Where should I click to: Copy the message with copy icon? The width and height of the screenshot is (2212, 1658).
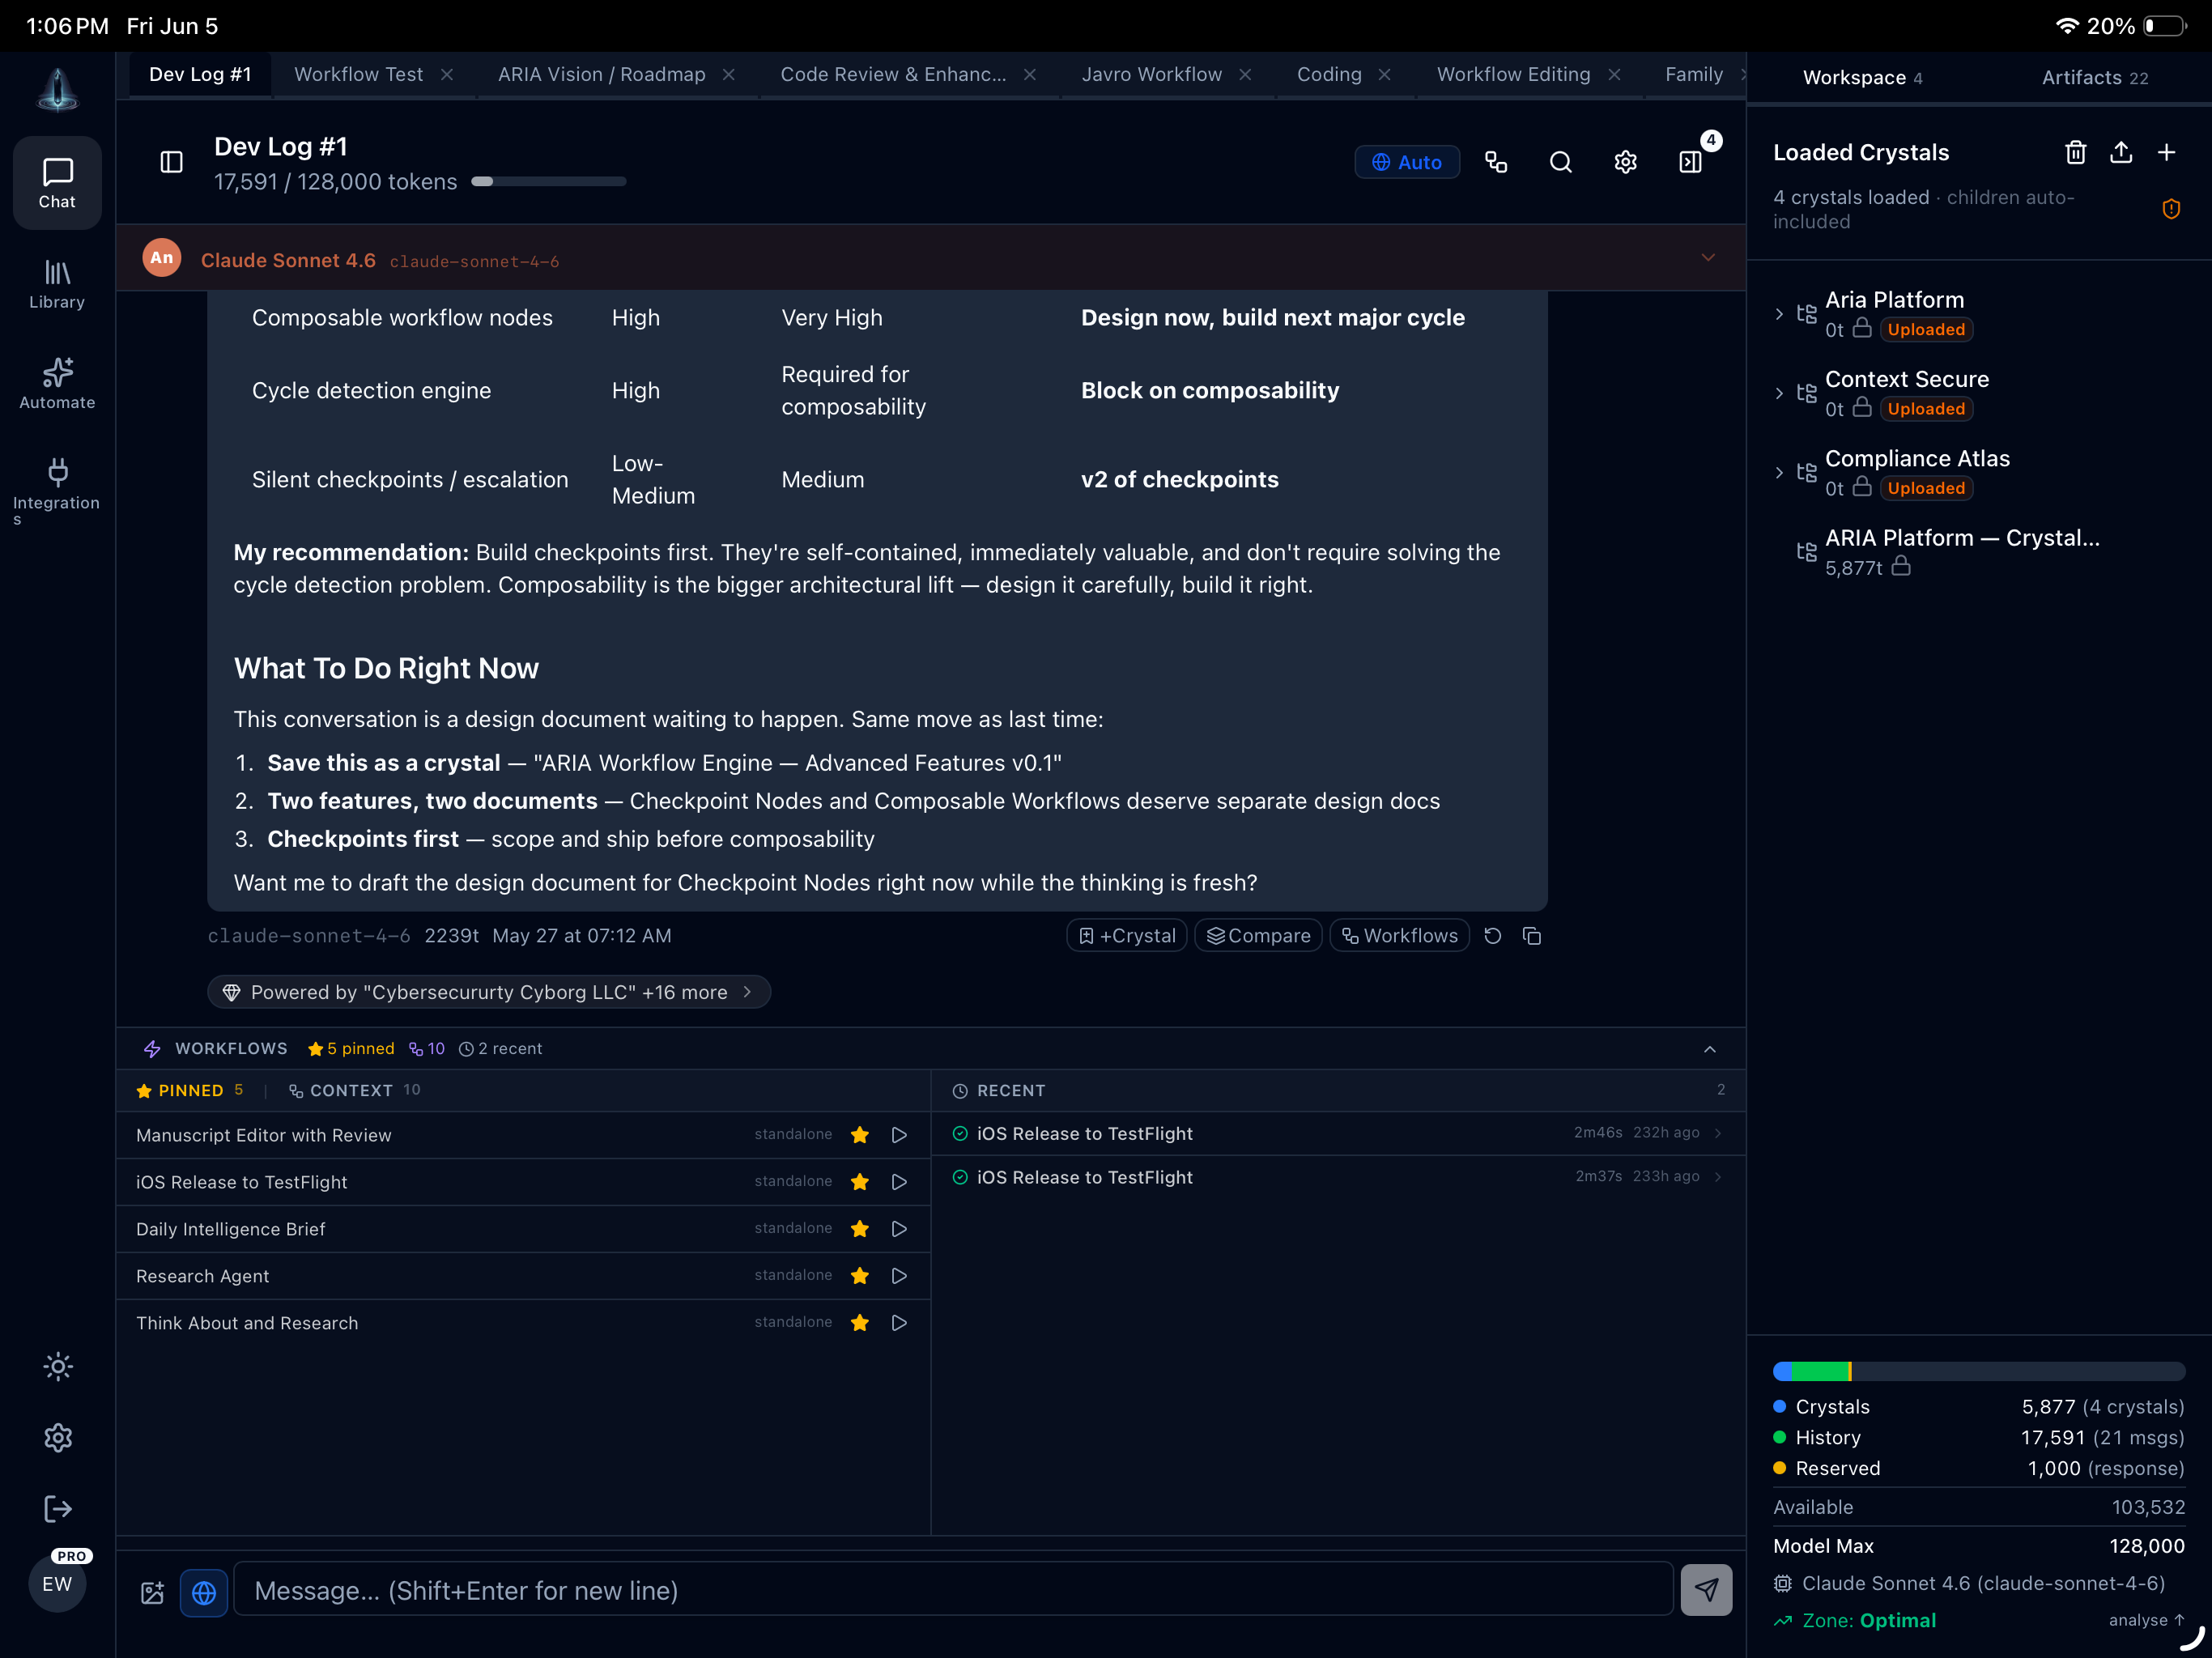[x=1532, y=935]
